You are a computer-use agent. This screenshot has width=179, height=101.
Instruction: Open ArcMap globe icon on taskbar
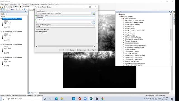tap(91, 98)
